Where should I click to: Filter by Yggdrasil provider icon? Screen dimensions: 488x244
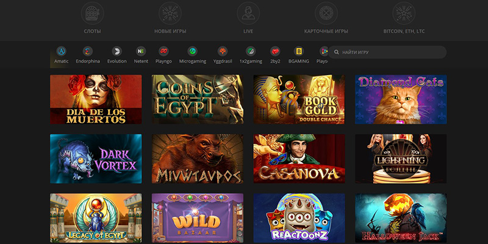(223, 51)
